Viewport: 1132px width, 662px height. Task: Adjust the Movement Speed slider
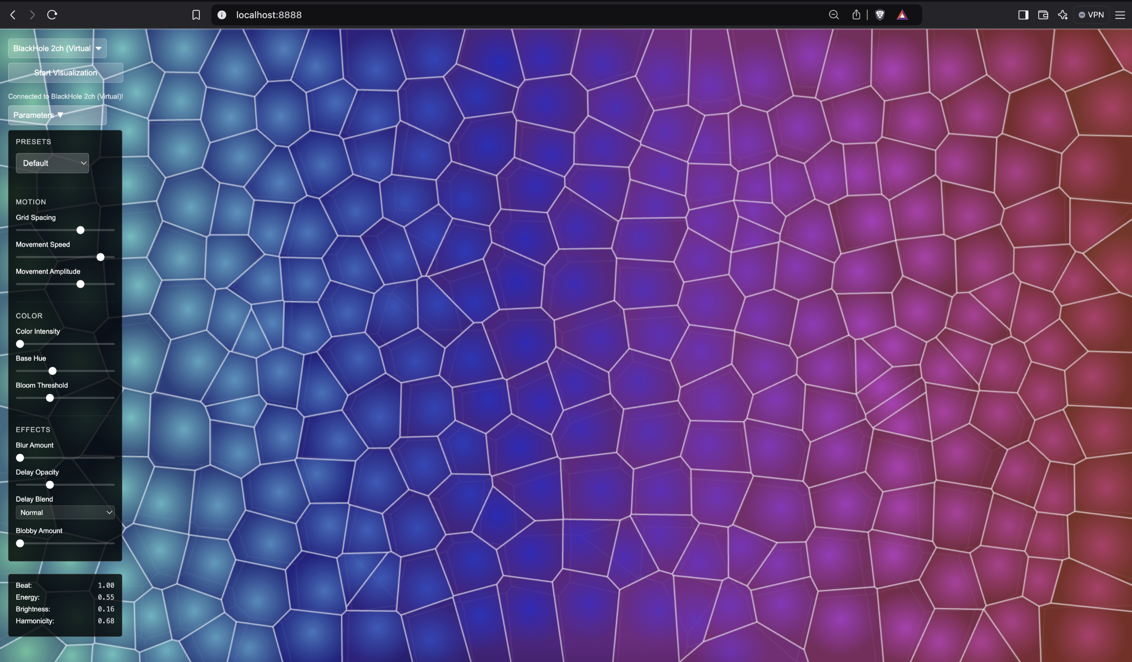[x=65, y=257]
